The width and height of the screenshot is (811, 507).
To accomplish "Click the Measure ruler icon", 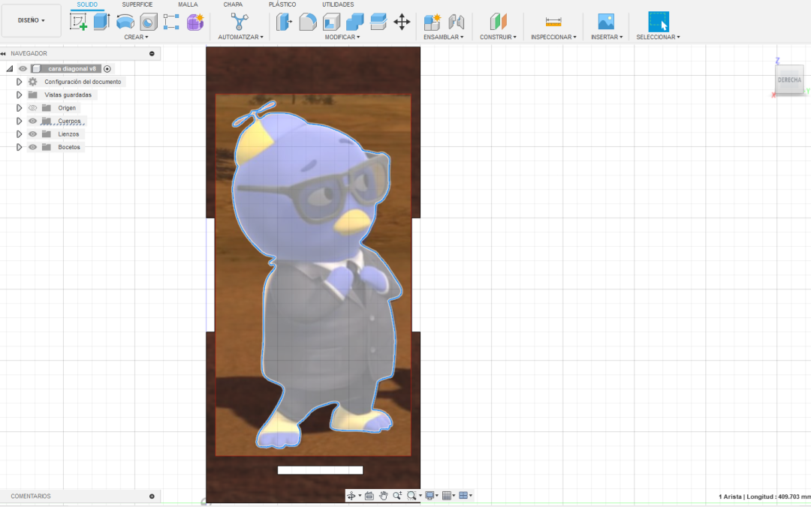I will 553,22.
